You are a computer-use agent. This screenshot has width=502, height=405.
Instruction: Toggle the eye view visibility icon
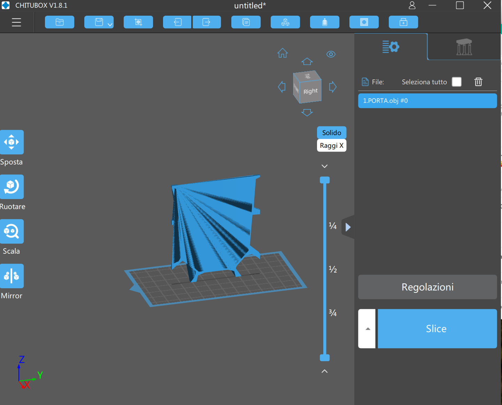331,54
